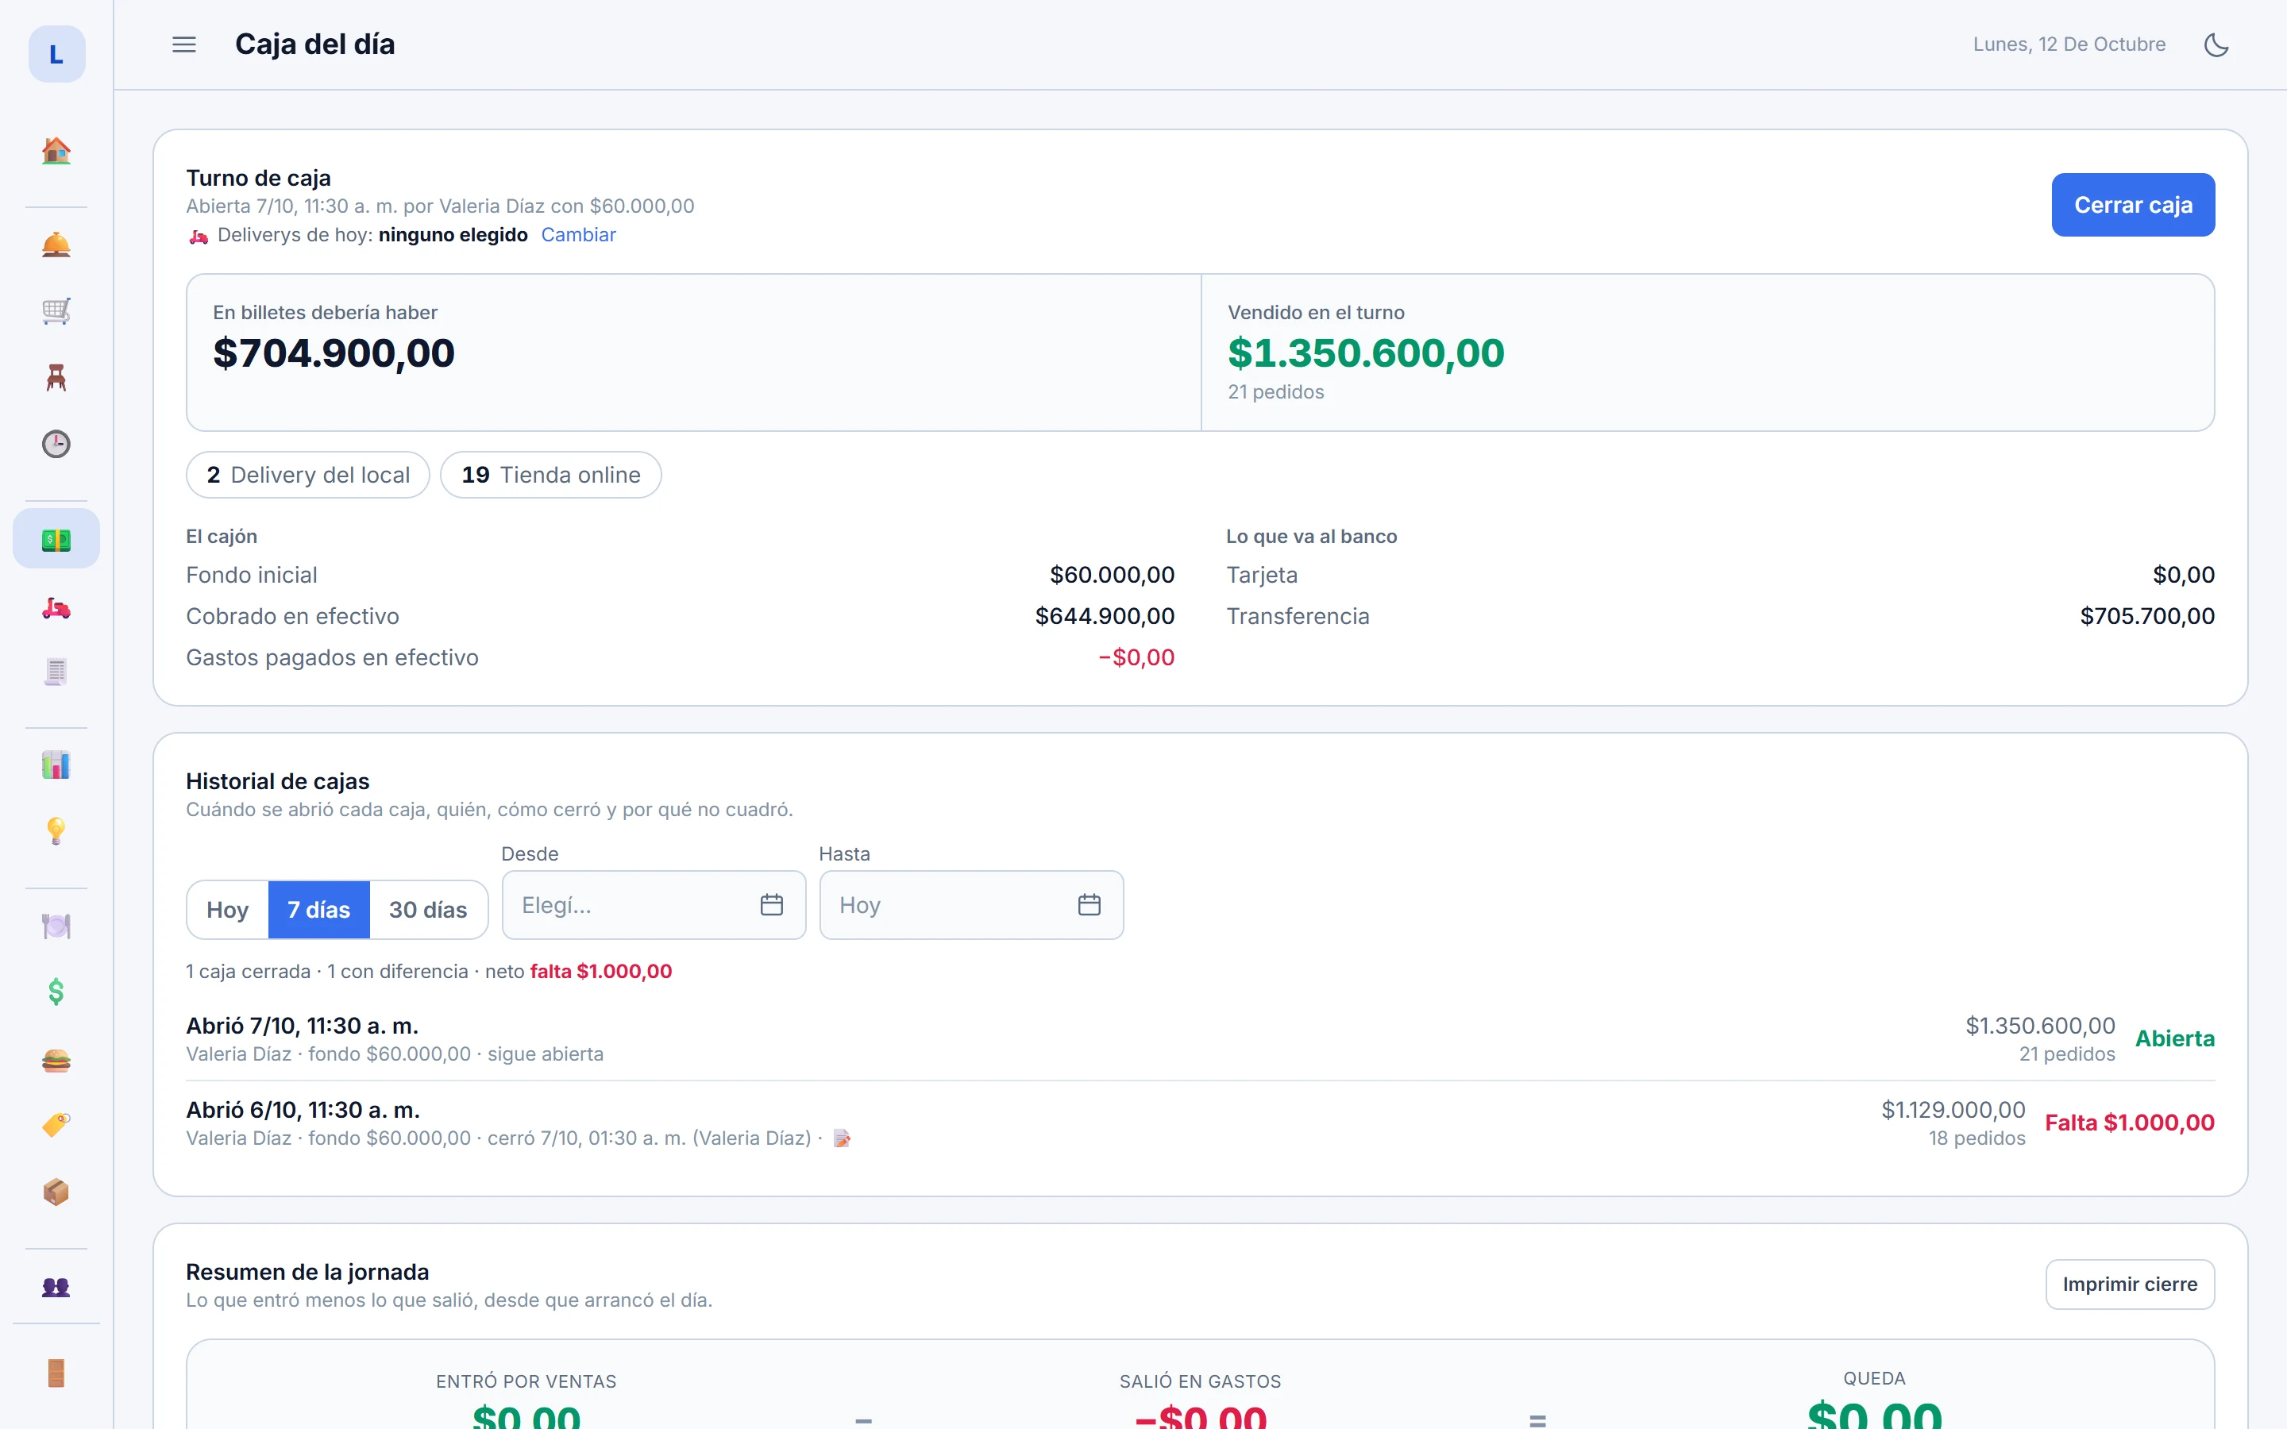Image resolution: width=2287 pixels, height=1429 pixels.
Task: Open the plate and cutlery icon
Action: [56, 926]
